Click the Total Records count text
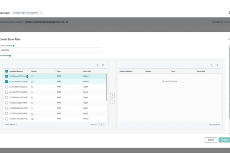 point(214,125)
